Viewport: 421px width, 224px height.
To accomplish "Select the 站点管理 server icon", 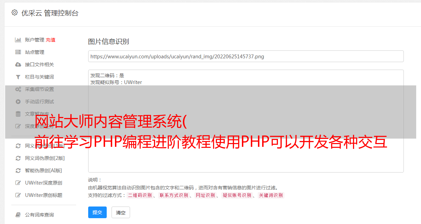I will point(18,52).
